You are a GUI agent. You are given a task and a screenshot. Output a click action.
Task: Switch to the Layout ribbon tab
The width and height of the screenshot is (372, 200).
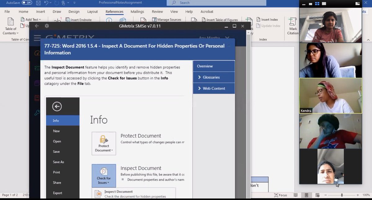point(92,12)
